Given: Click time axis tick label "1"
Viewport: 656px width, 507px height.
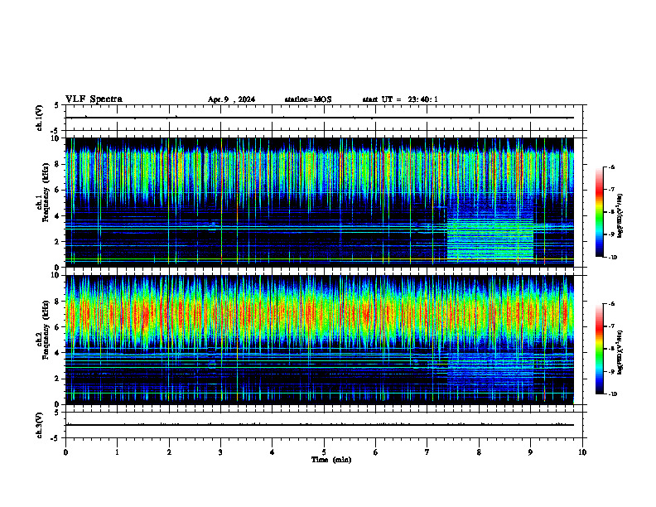Looking at the screenshot, I should coord(118,452).
